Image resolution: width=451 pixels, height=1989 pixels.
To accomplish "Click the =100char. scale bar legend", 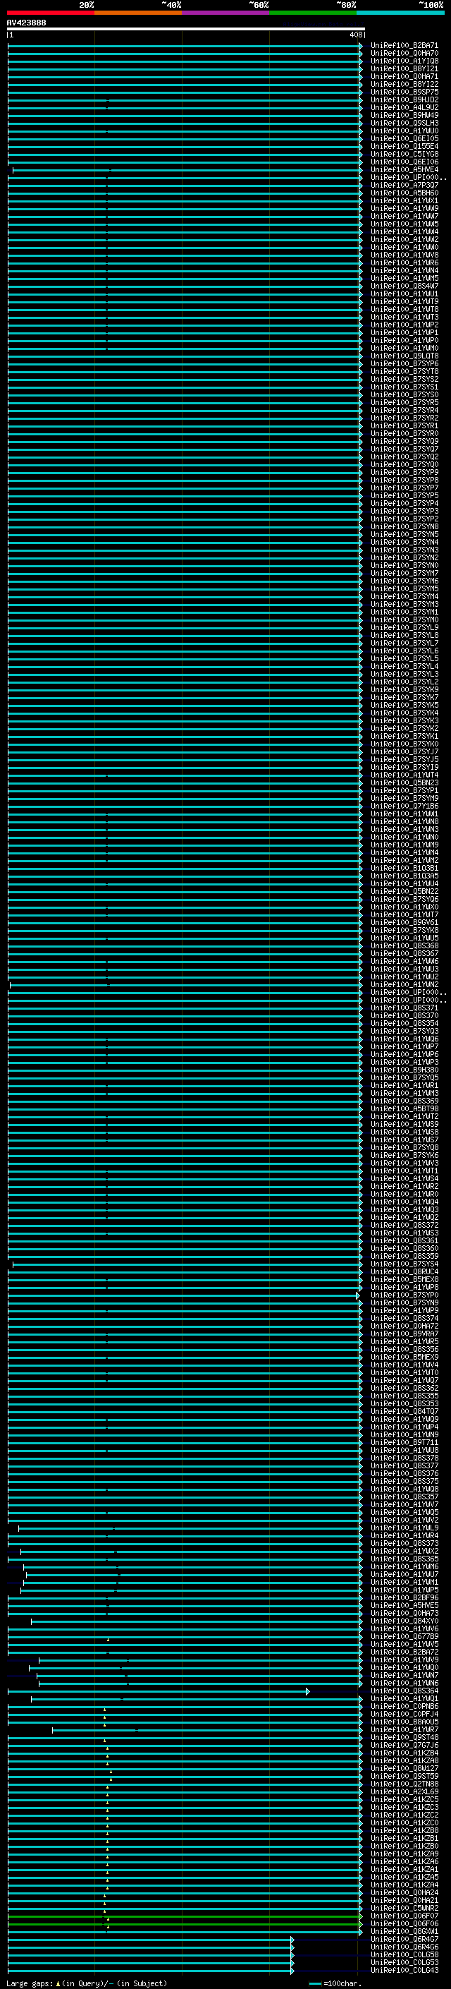I will tap(335, 1983).
